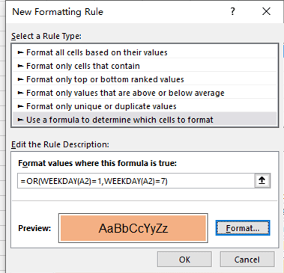Choose values that are above or below average
The width and height of the screenshot is (284, 273).
145,93
